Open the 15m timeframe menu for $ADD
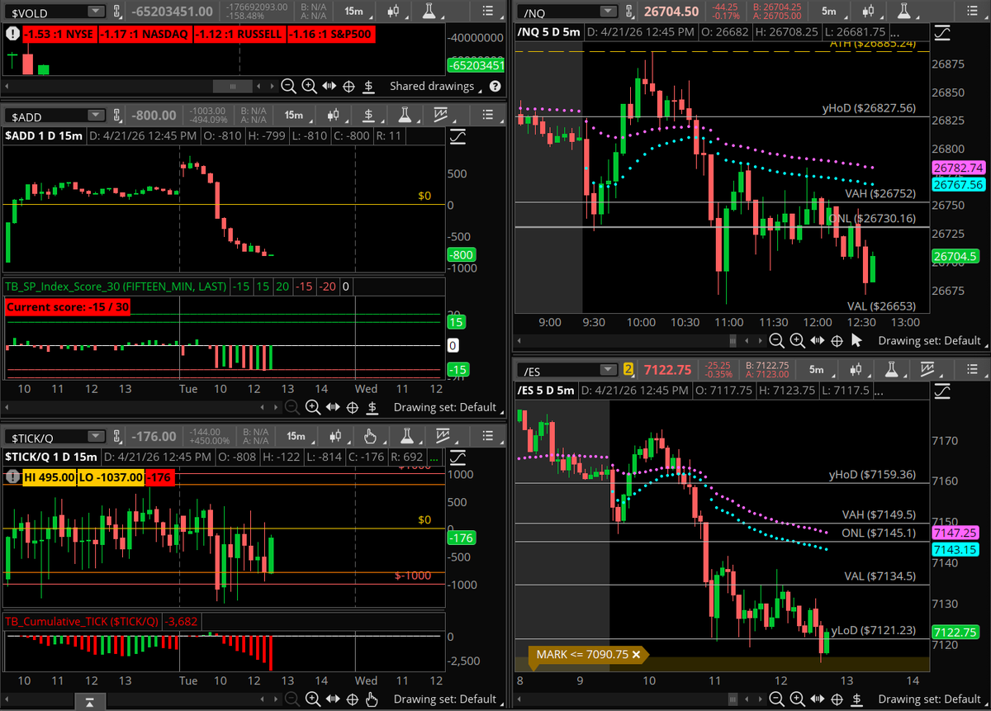 [294, 116]
